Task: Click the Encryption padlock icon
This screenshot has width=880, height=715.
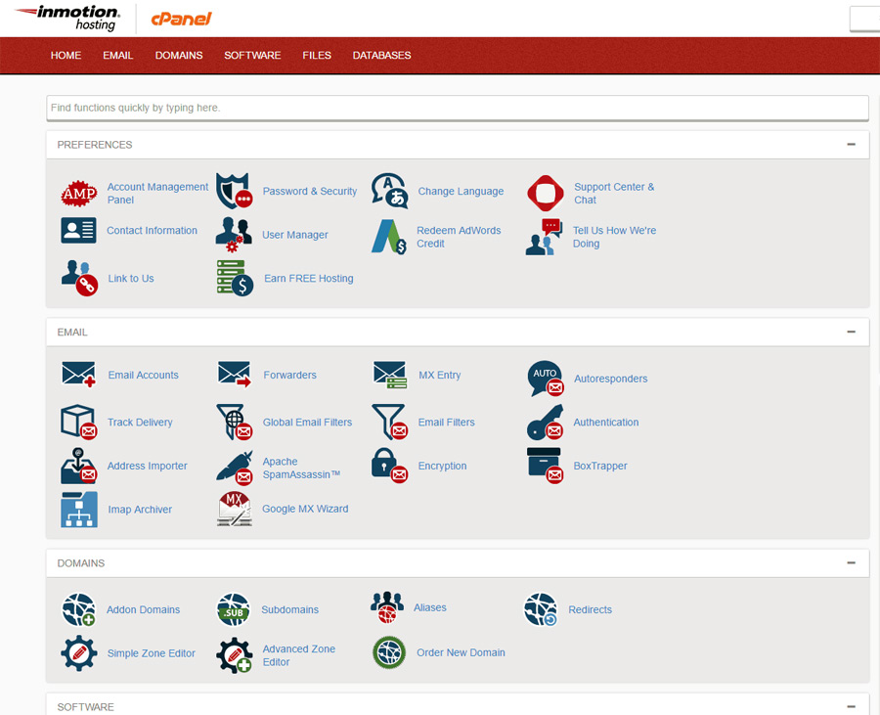Action: pos(388,466)
